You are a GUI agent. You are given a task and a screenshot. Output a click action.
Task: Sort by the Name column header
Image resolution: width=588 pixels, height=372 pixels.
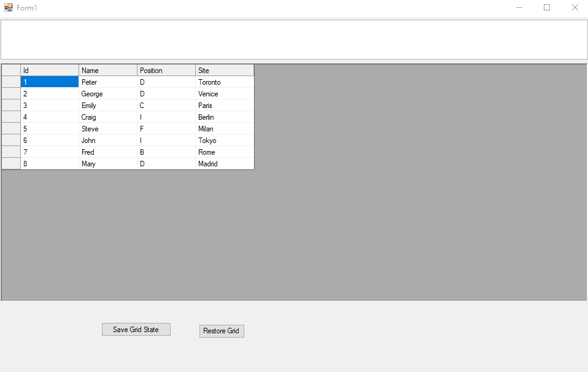coord(108,70)
